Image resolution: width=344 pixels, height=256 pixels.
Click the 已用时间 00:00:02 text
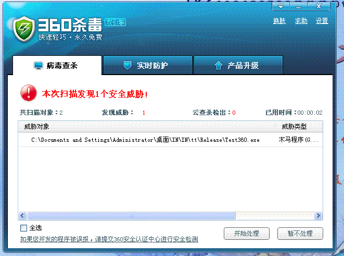click(x=294, y=113)
